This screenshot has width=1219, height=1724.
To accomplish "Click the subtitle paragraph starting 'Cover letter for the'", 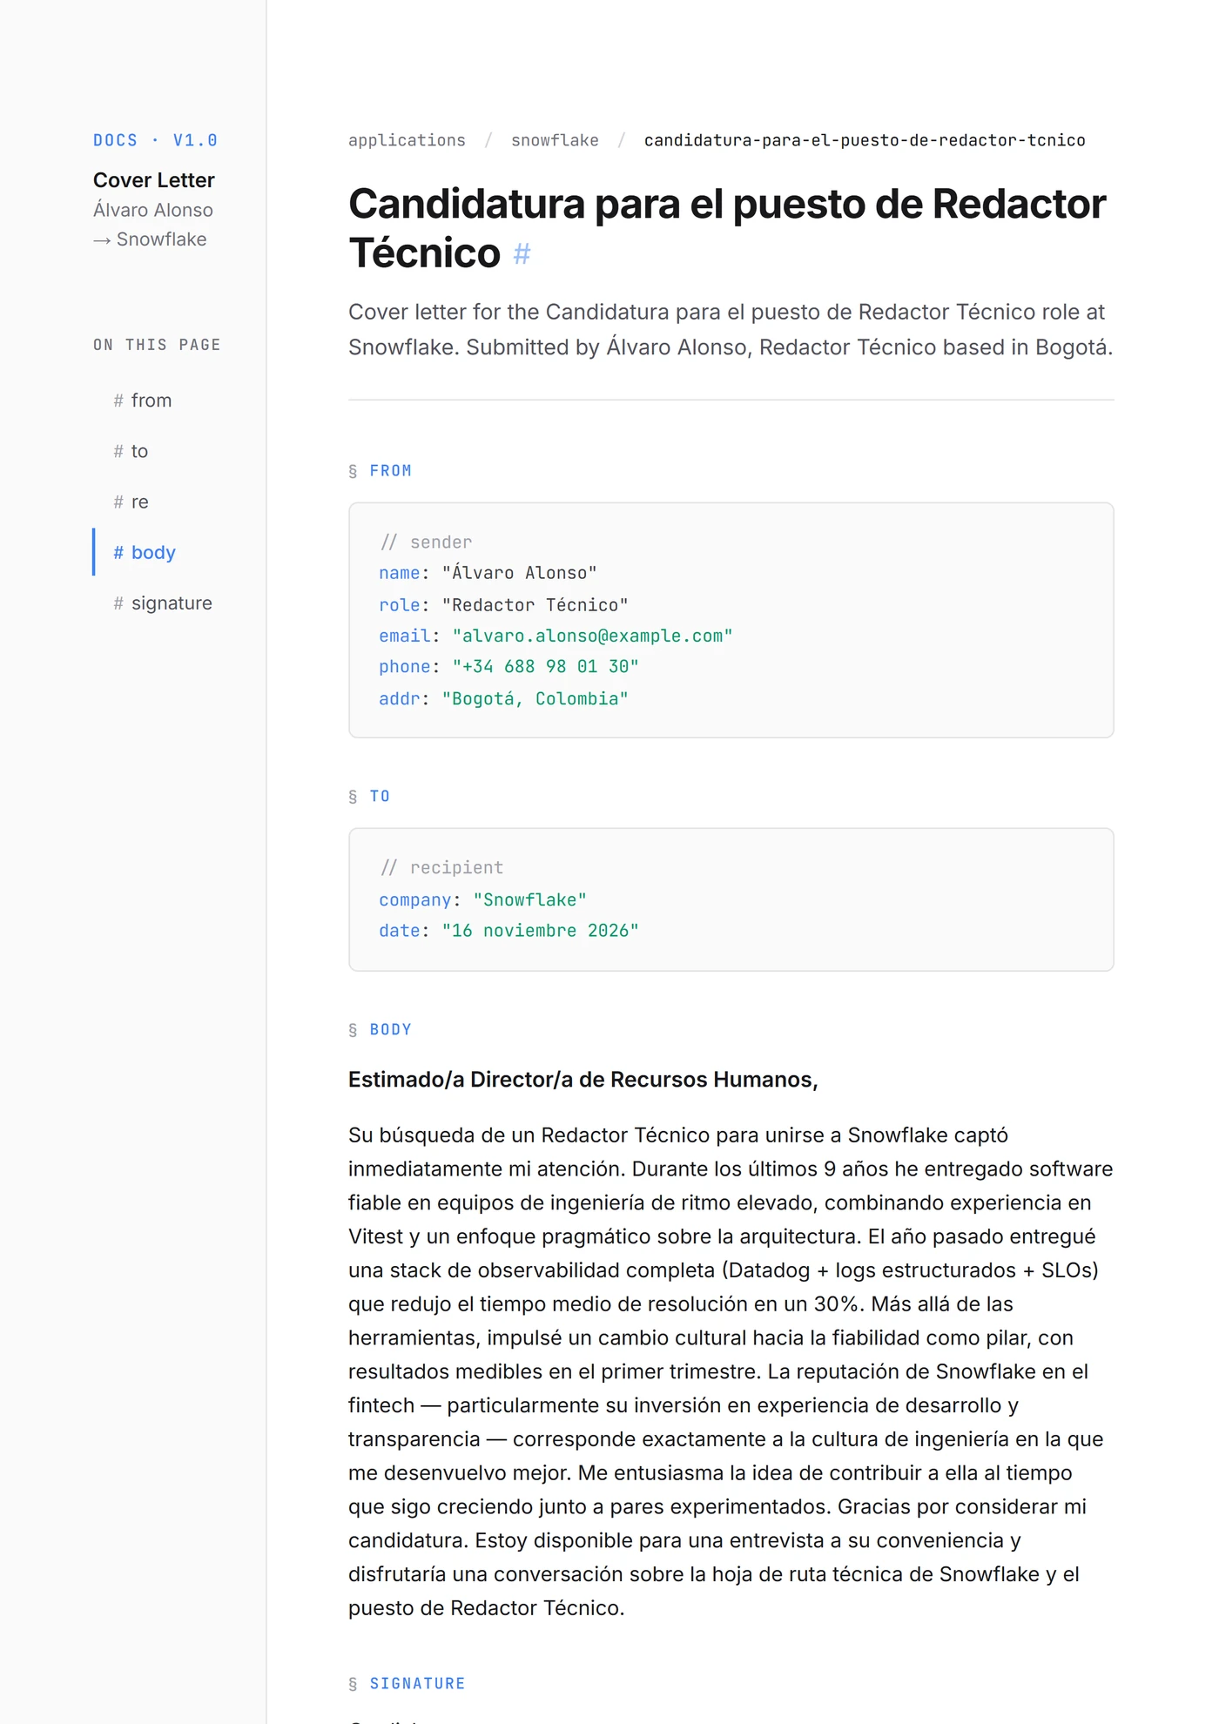I will point(731,330).
